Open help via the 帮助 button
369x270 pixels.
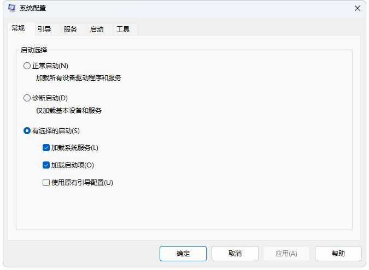point(338,254)
